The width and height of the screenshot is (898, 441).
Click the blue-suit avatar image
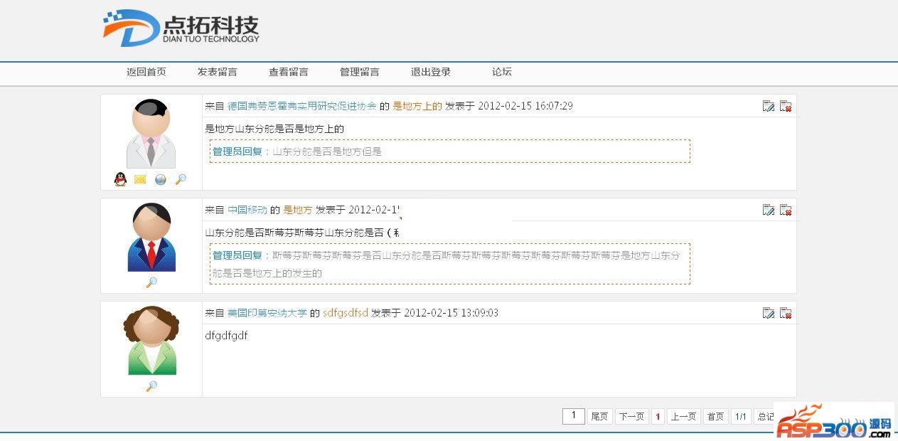coord(151,238)
